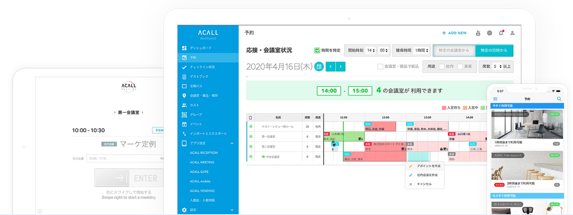Collapse アプリ設定 section chevron
Viewport: 573px width, 215px height.
click(x=232, y=143)
